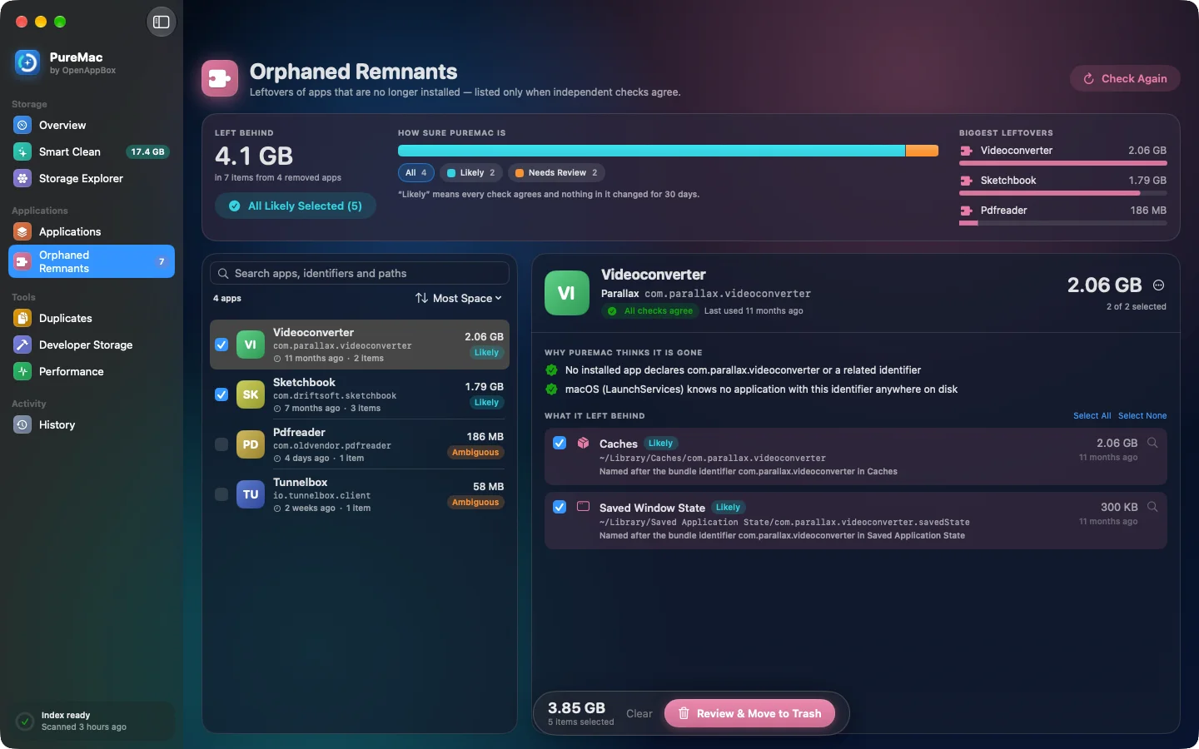1199x749 pixels.
Task: Click the Select None link
Action: click(x=1142, y=416)
